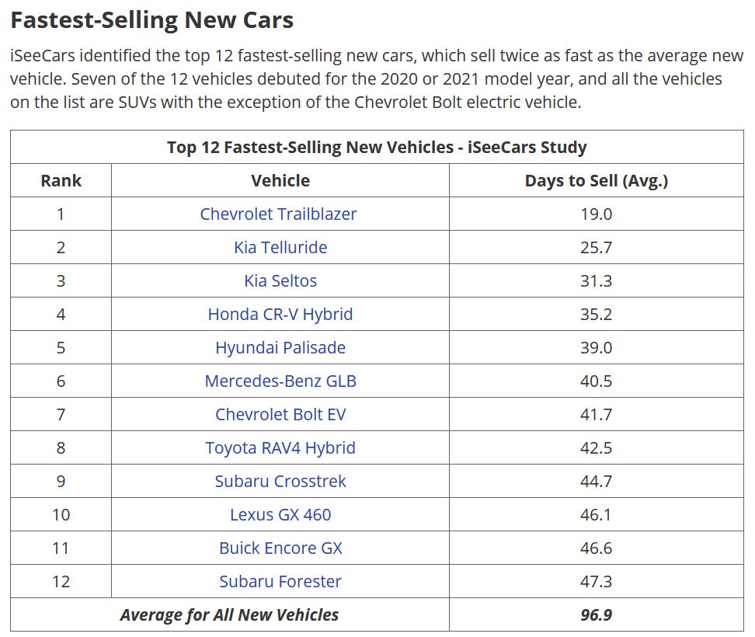Click the Chevrolet Bolt EV link

pos(280,414)
